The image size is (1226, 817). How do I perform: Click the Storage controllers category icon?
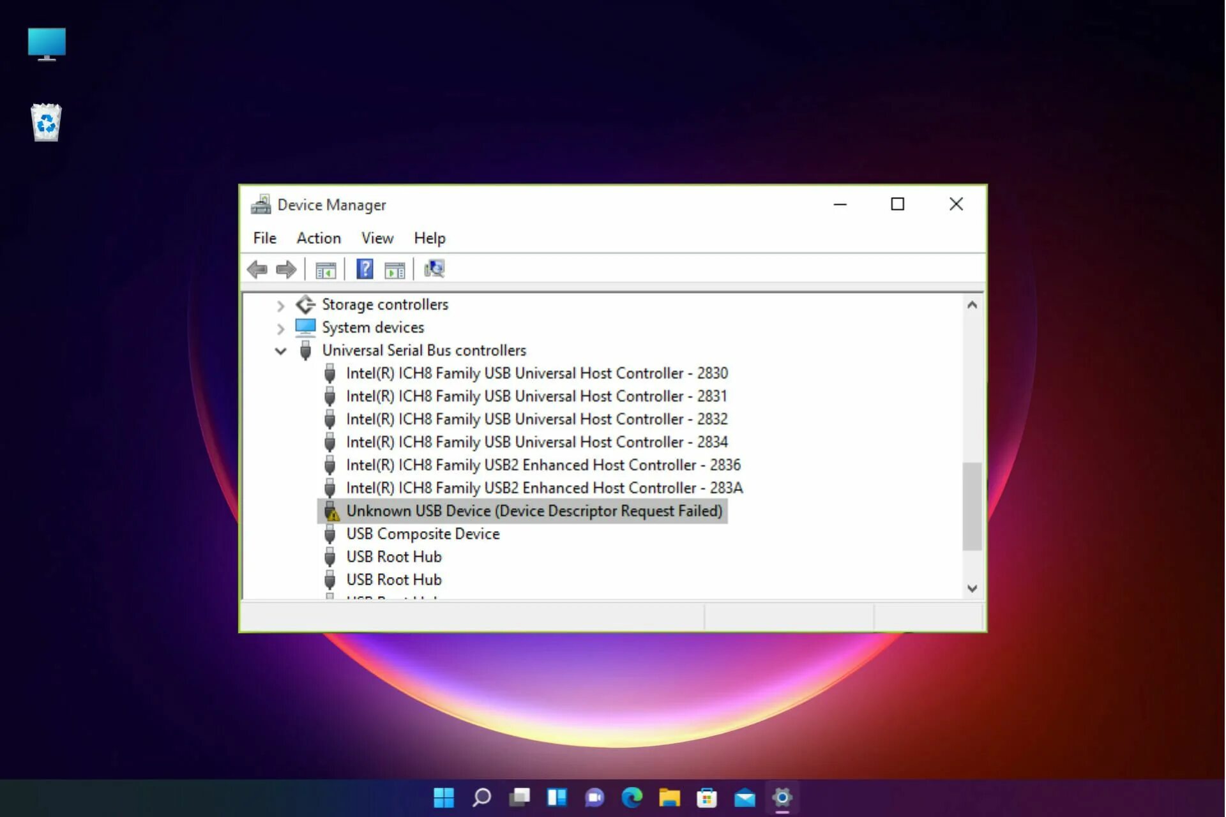(x=306, y=304)
